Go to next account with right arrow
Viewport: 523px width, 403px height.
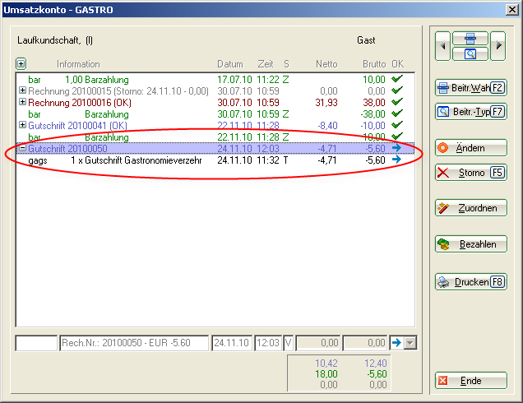coord(498,46)
